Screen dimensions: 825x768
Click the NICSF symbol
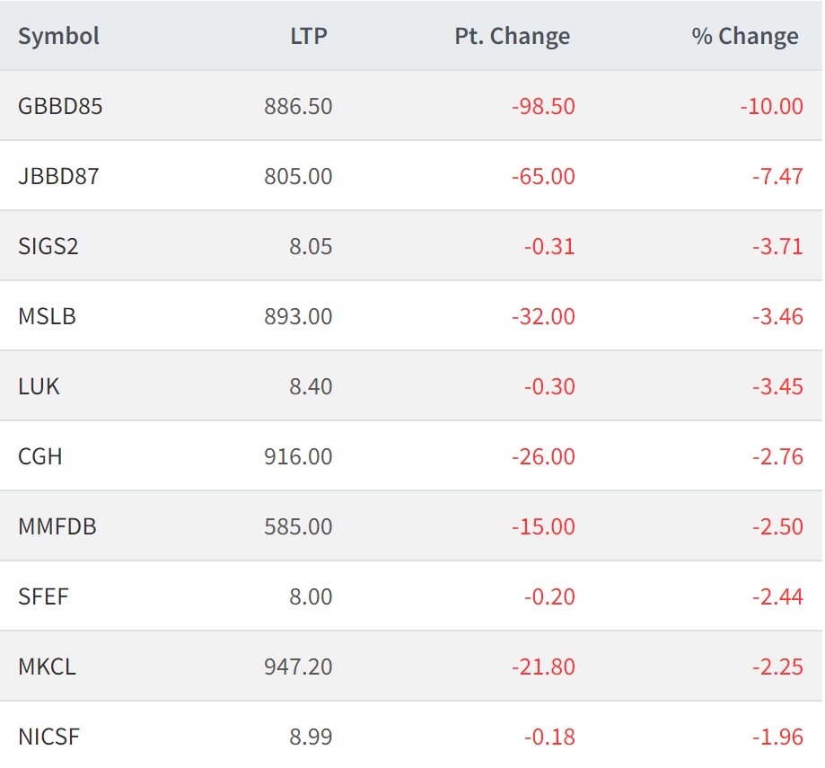click(x=48, y=737)
